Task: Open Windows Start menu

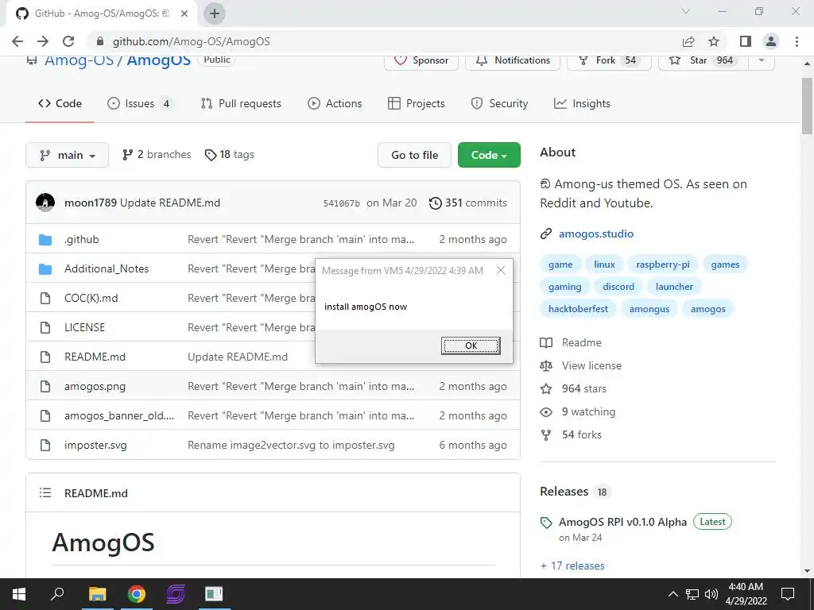Action: 19,594
